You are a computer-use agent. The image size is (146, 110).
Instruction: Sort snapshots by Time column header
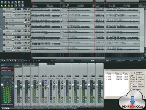coord(126,73)
